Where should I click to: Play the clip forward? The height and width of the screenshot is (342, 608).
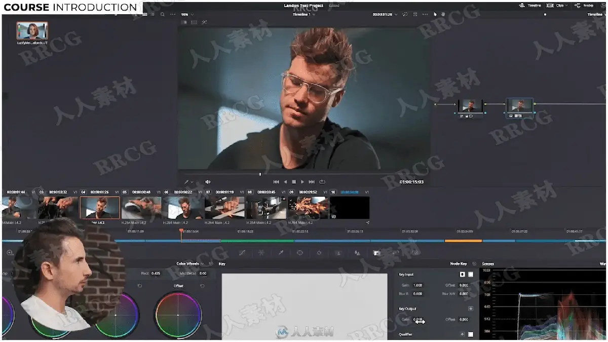302,182
